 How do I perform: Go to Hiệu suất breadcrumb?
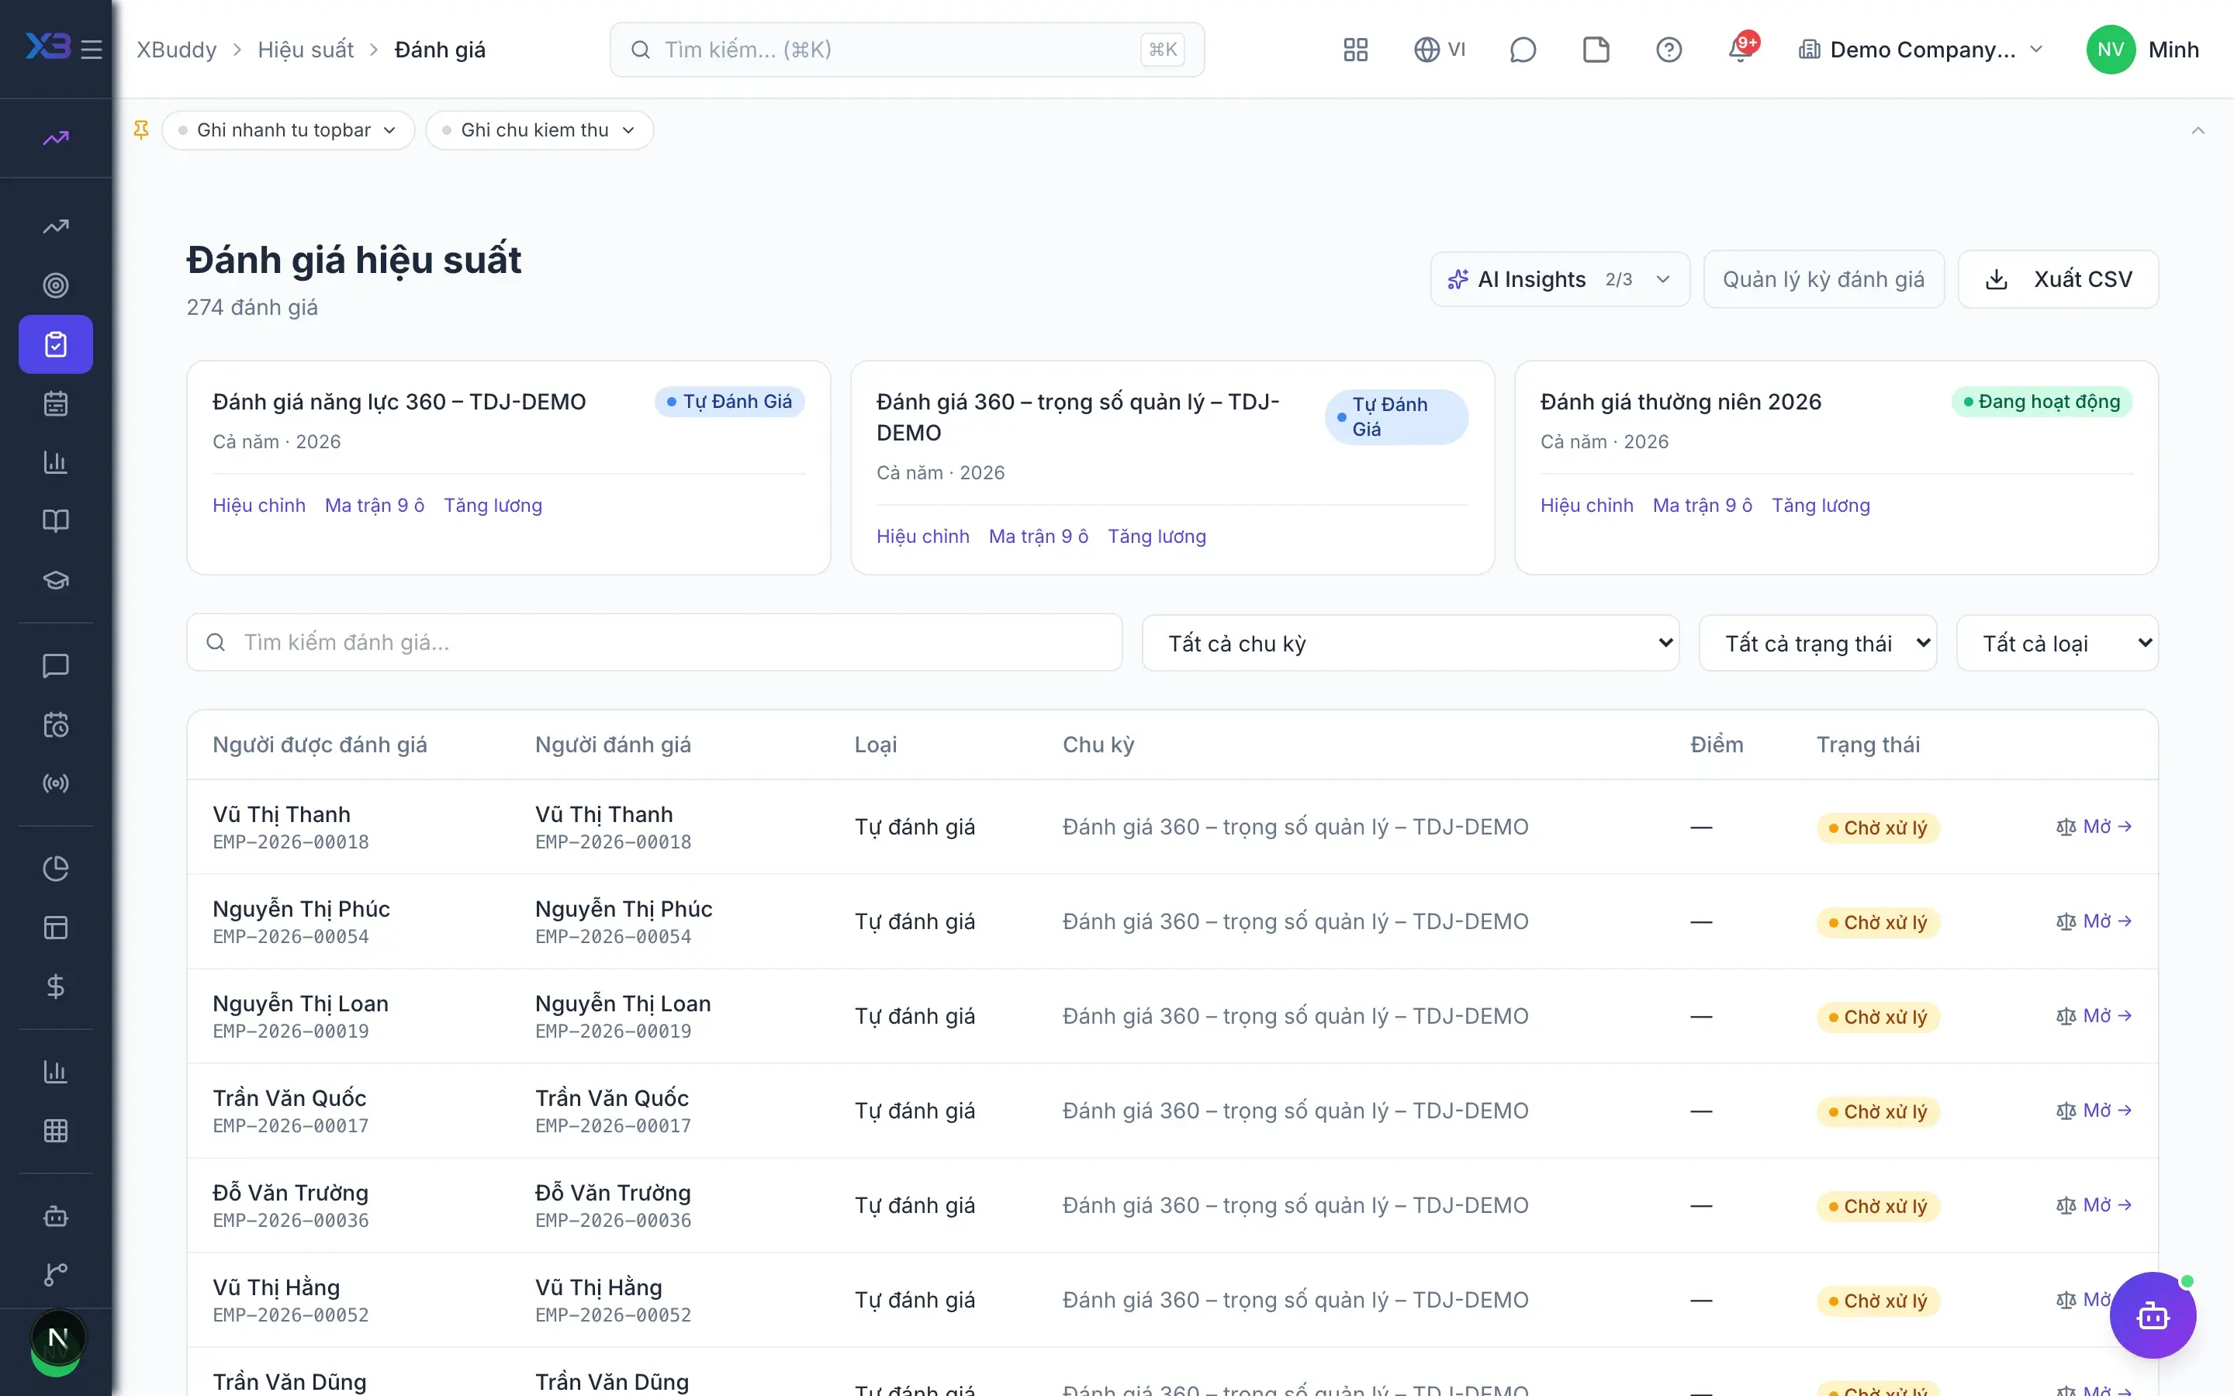coord(306,50)
